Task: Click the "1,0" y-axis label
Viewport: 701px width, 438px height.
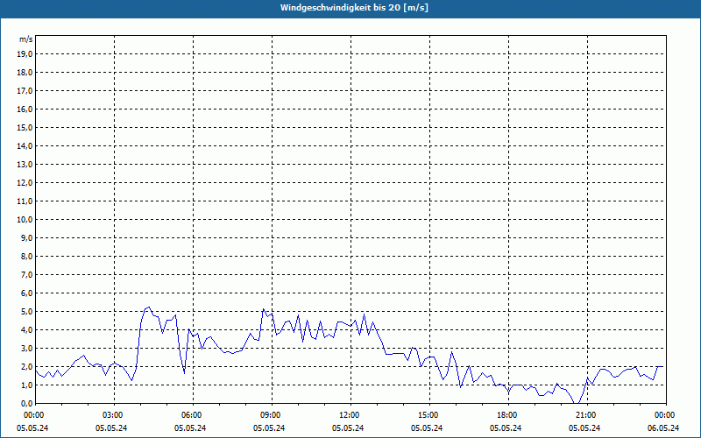Action: pyautogui.click(x=26, y=385)
